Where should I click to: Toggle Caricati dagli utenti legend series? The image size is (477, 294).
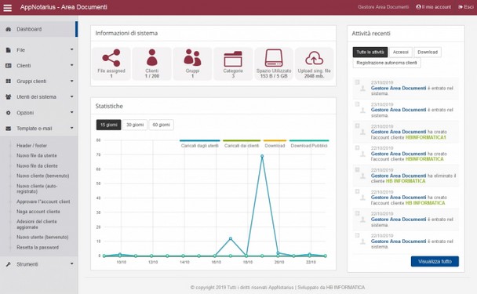coord(199,143)
